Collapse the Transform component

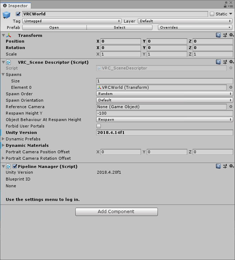[3, 35]
